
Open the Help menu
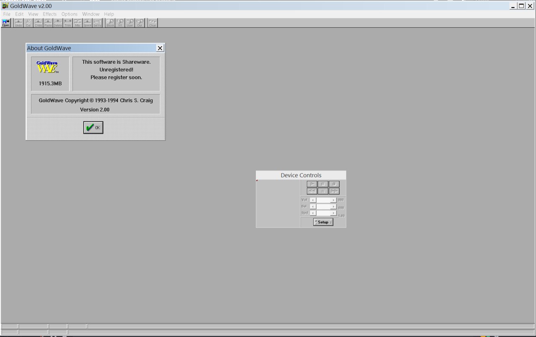tap(109, 14)
